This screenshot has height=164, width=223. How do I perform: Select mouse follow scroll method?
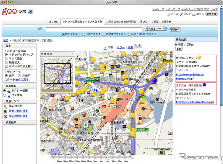point(6,58)
